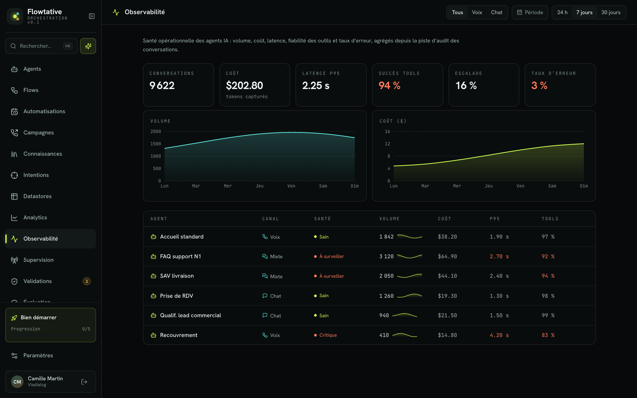Image resolution: width=637 pixels, height=398 pixels.
Task: Go to Supervision in sidebar
Action: point(51,260)
